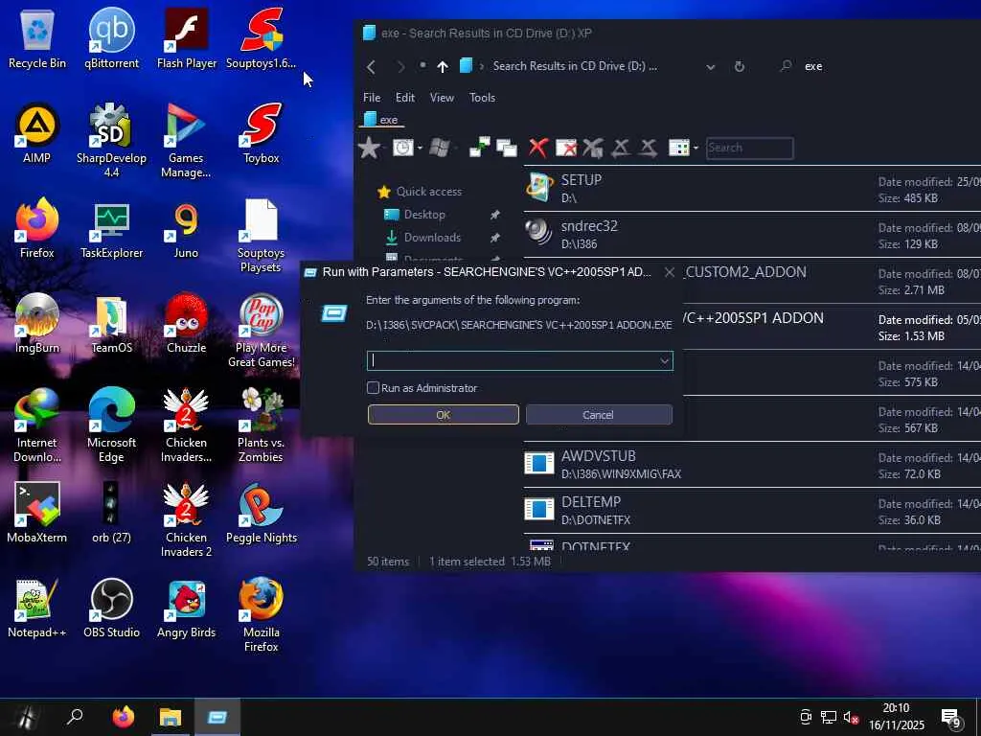Open File Explorer from the taskbar
The width and height of the screenshot is (981, 736).
(171, 717)
